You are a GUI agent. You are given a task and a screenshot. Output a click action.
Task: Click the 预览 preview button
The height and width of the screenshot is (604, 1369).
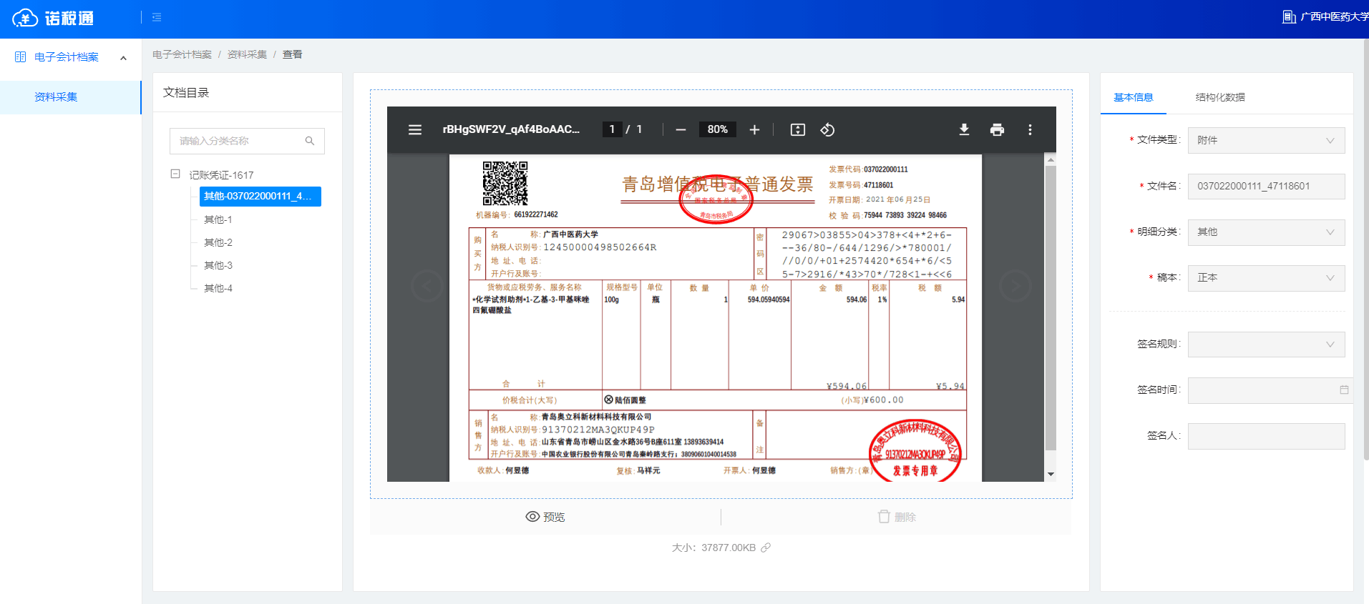tap(545, 517)
